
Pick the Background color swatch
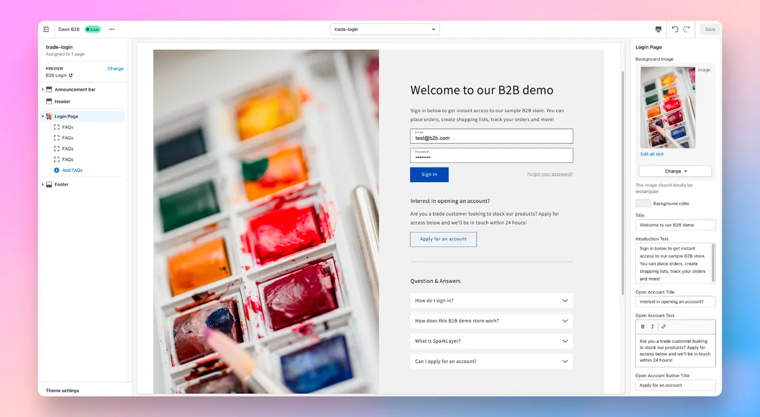(642, 203)
